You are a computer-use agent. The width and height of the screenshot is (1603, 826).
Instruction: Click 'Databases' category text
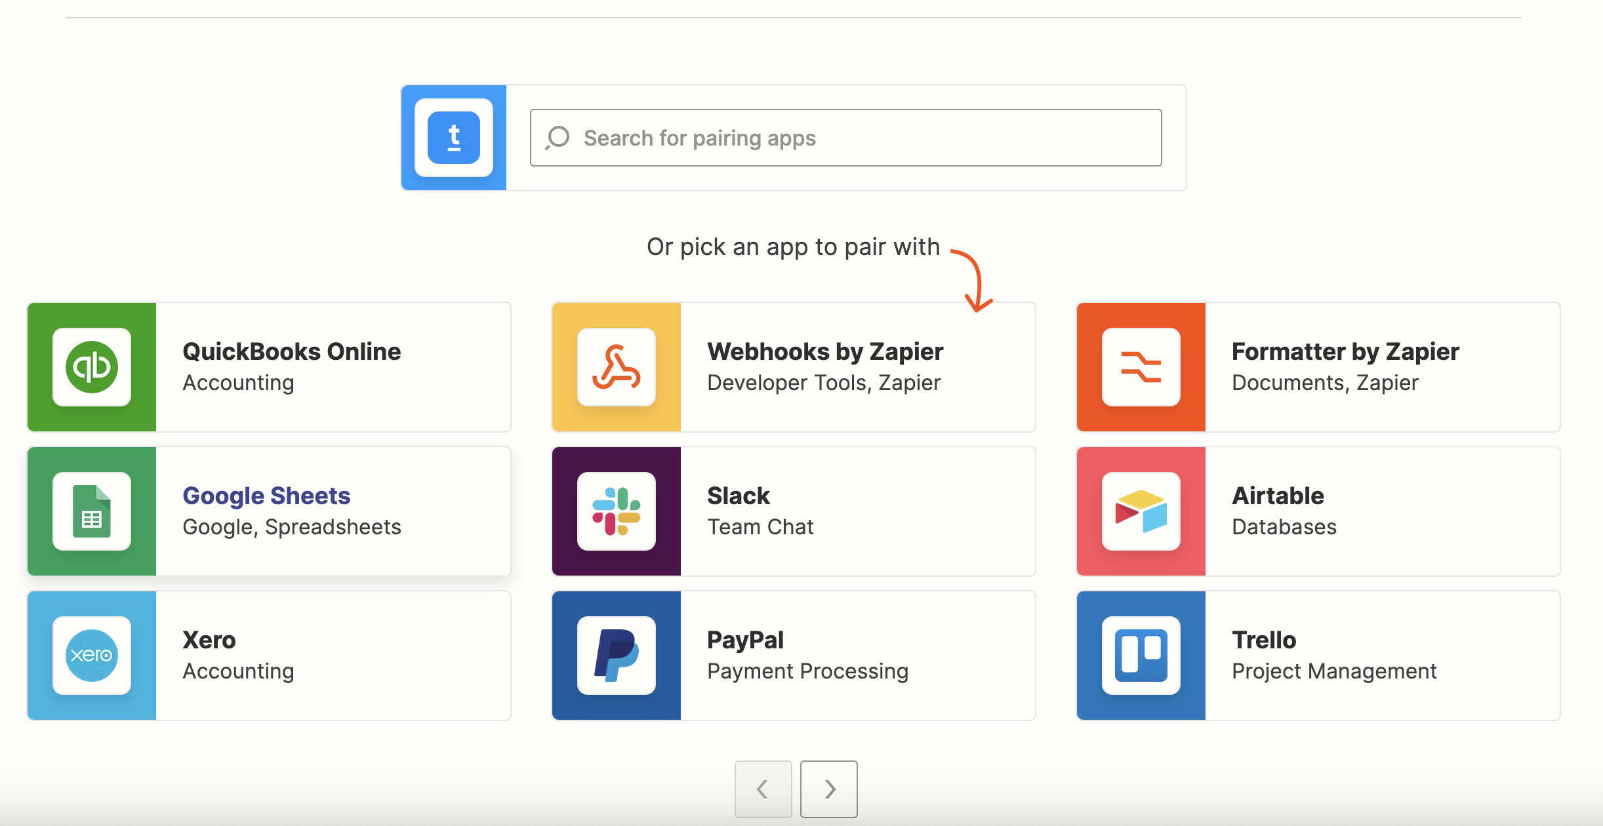pyautogui.click(x=1284, y=527)
